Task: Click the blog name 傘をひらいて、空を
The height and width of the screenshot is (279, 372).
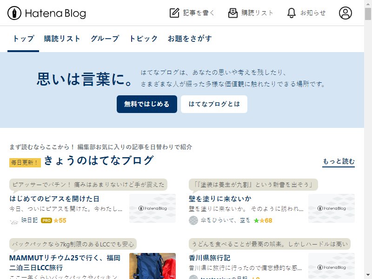Action: point(226,220)
